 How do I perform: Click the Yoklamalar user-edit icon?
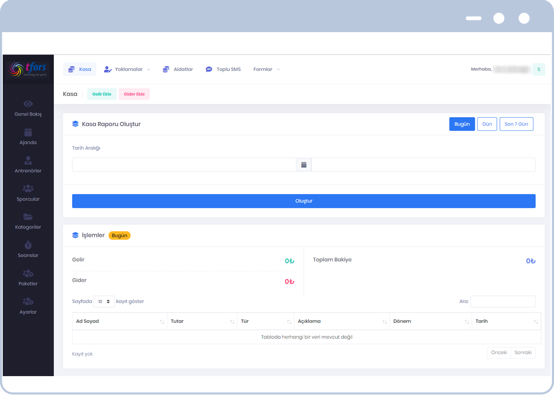(108, 69)
